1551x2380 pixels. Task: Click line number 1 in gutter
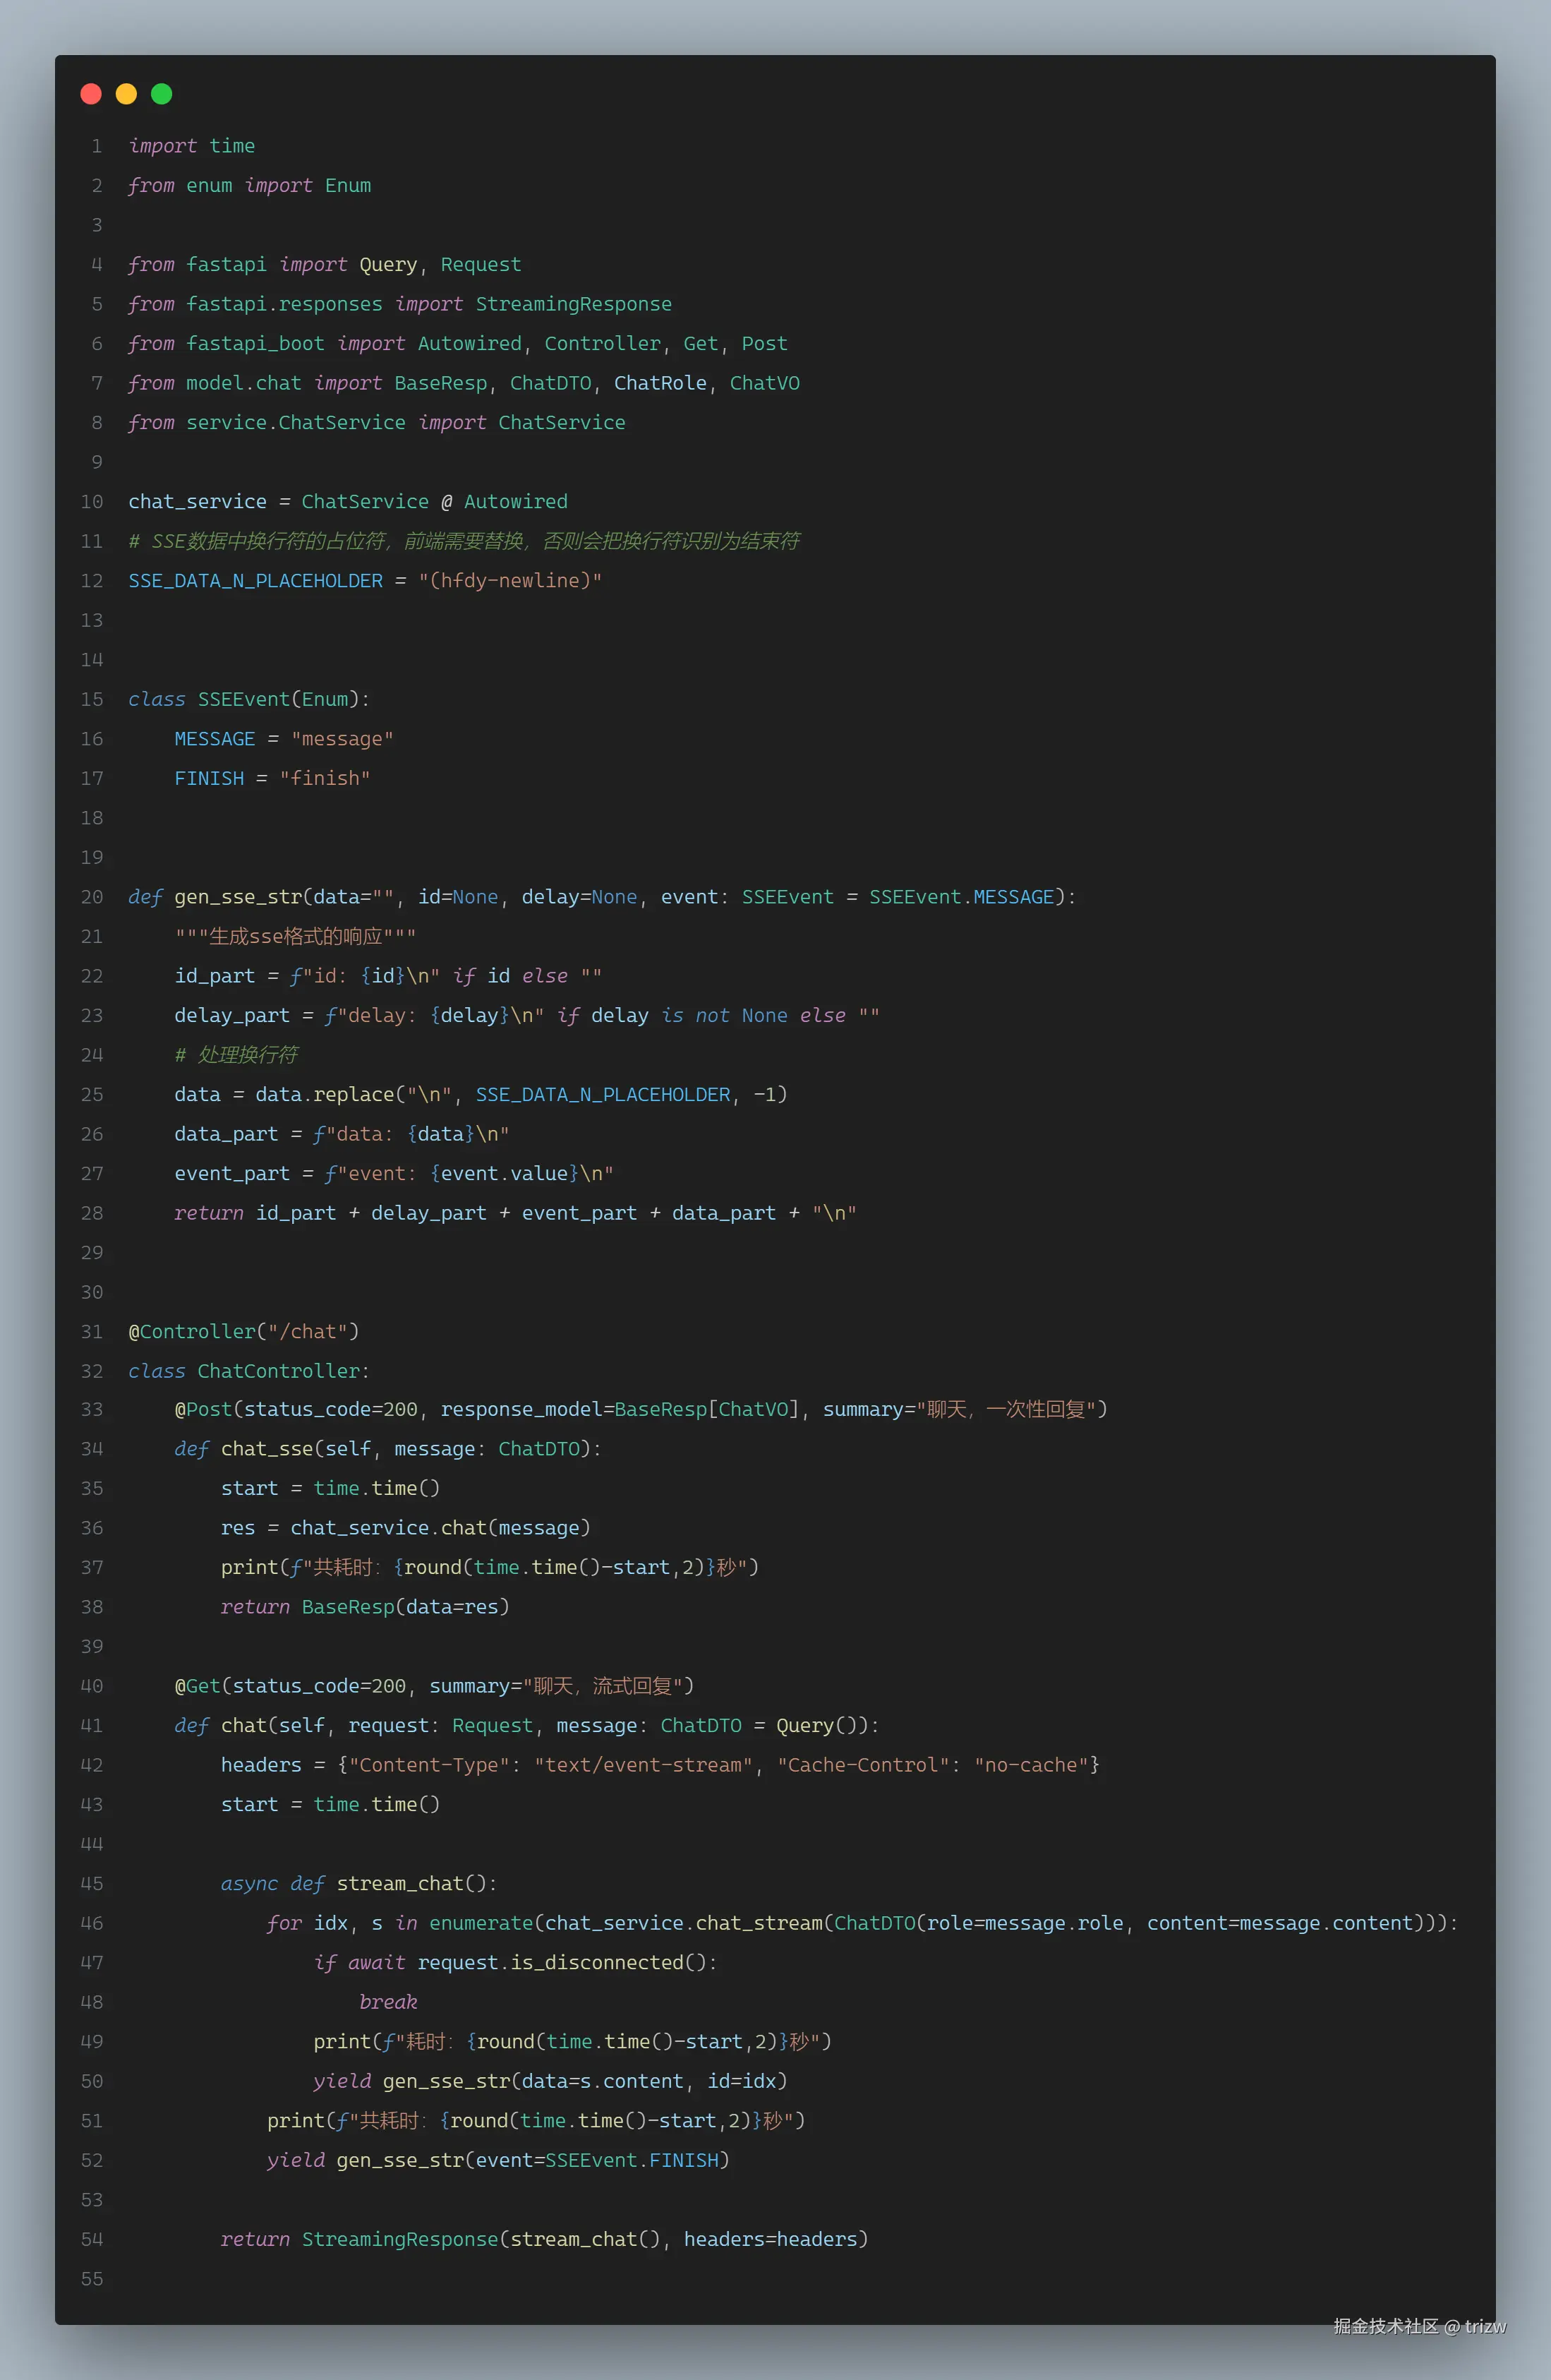96,146
